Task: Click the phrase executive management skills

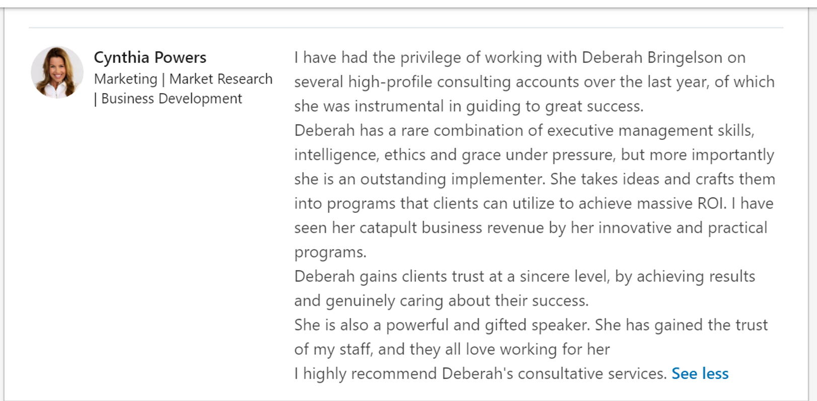Action: pyautogui.click(x=650, y=130)
